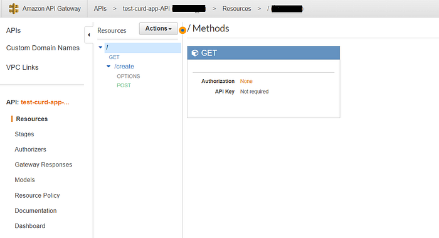439x238 pixels.
Task: Open Authorizers page
Action: click(30, 149)
